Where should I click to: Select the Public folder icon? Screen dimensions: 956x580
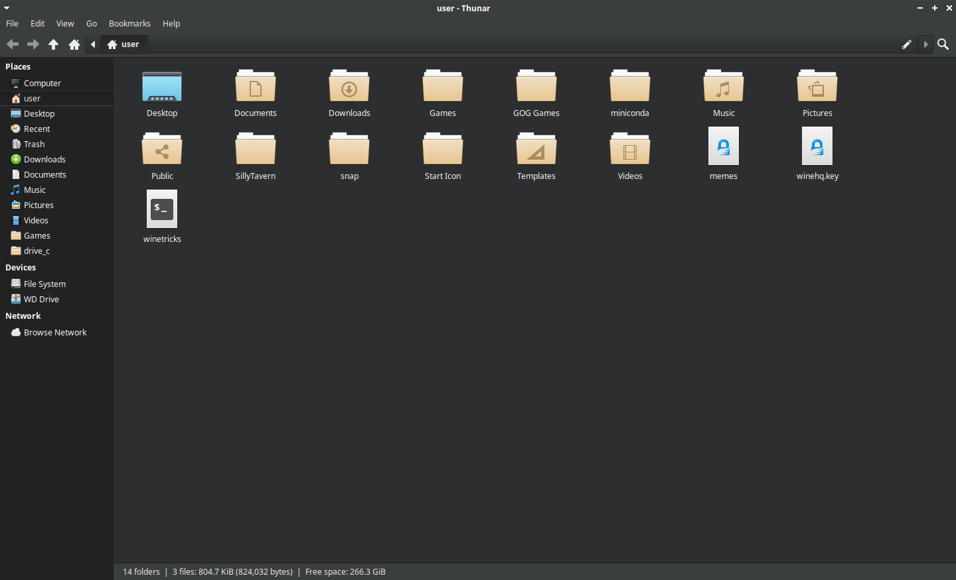162,150
